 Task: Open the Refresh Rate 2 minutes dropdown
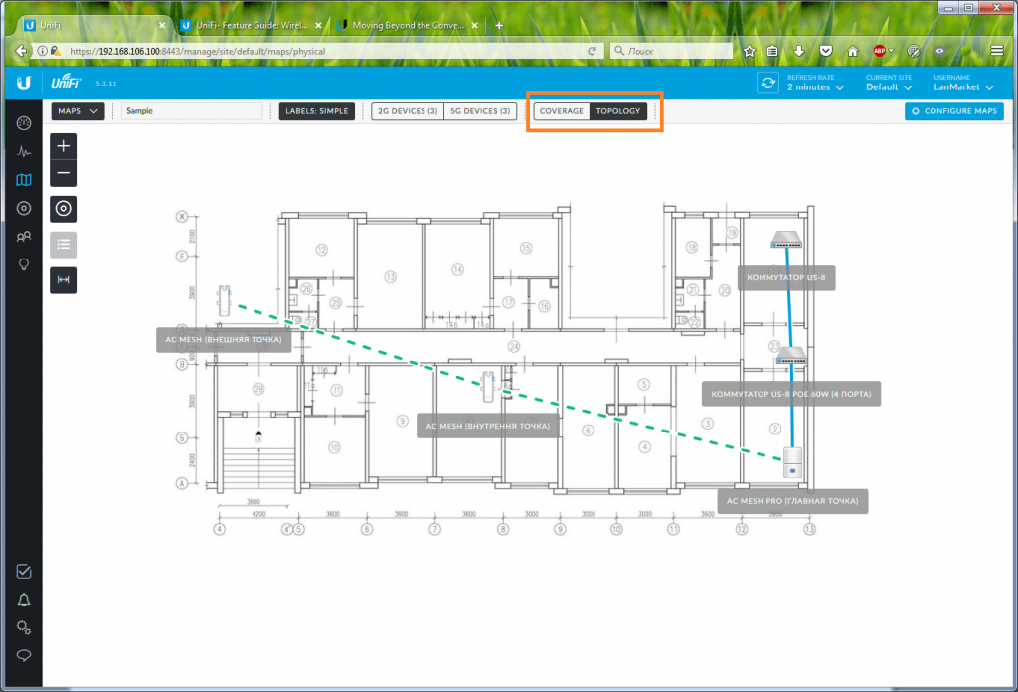tap(815, 87)
